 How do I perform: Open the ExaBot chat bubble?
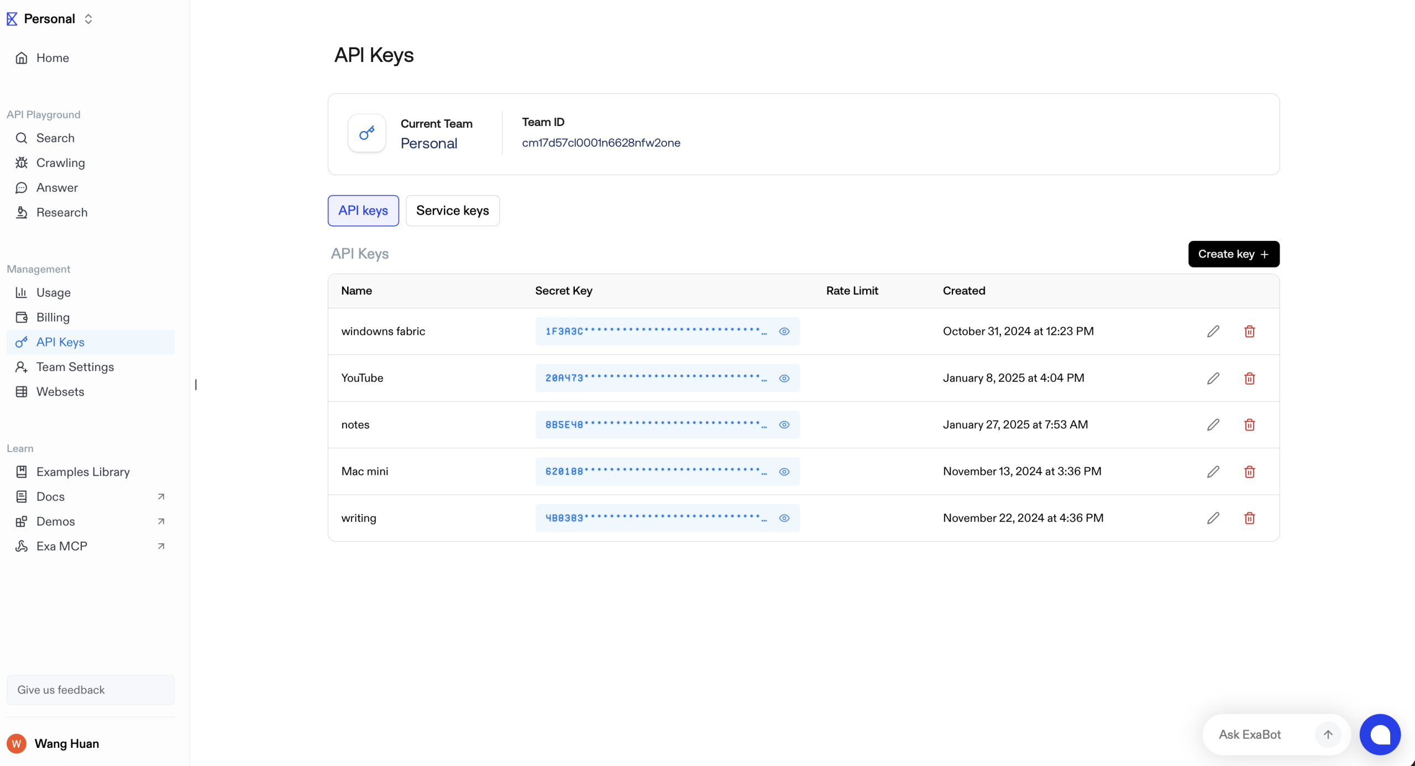point(1380,734)
